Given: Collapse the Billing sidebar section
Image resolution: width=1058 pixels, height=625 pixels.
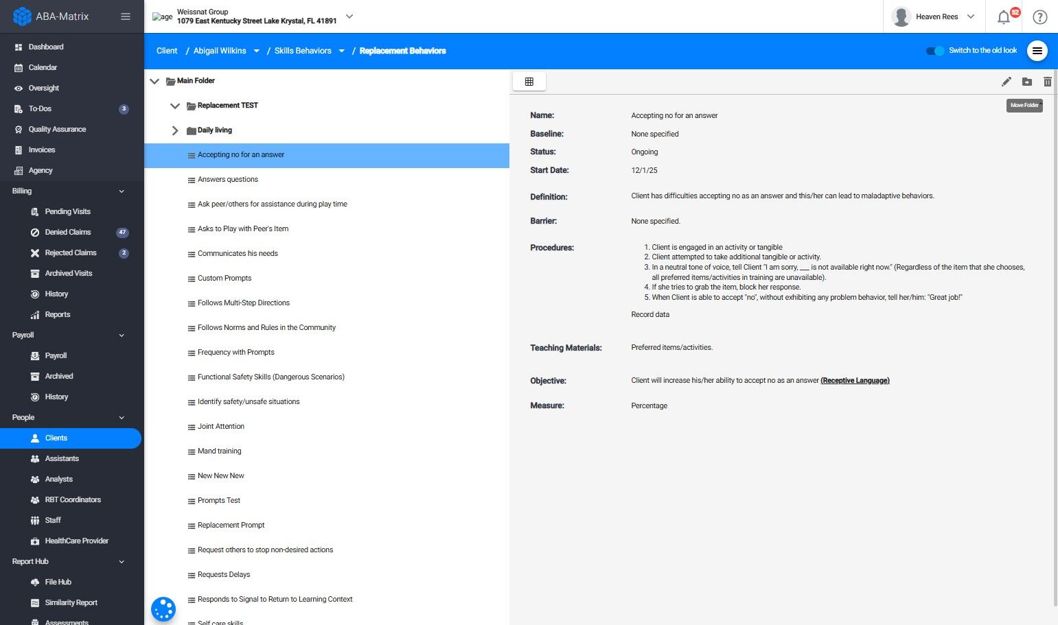Looking at the screenshot, I should (122, 191).
